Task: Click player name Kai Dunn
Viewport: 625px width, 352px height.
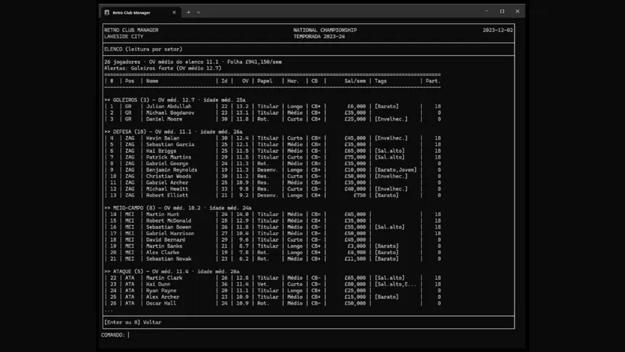Action: [x=158, y=284]
